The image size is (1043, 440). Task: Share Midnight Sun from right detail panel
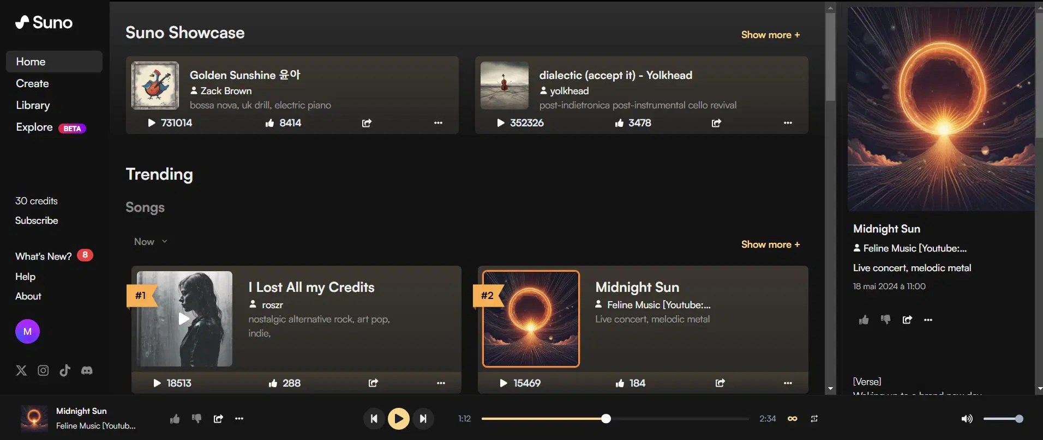click(x=907, y=320)
